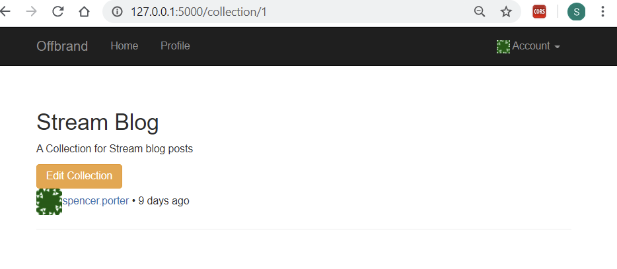Click the Account caret arrow
617x269 pixels.
point(557,47)
